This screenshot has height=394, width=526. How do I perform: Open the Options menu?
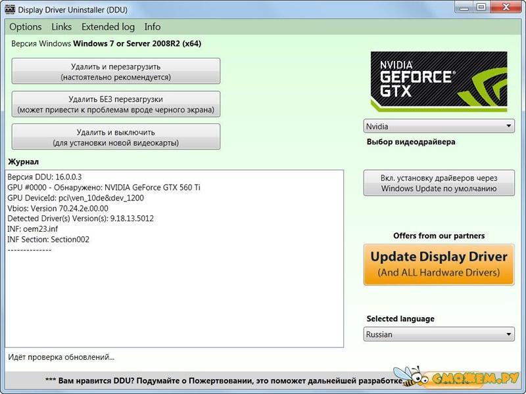(x=26, y=27)
